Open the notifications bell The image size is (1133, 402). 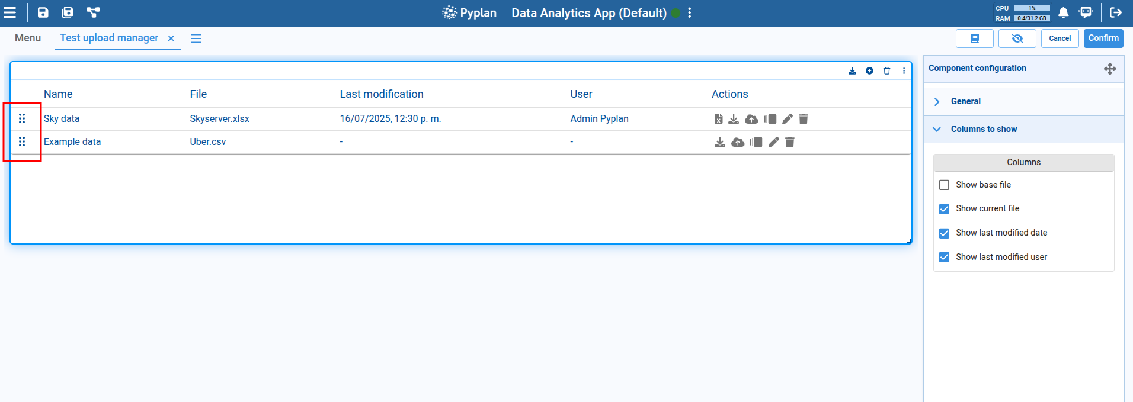coord(1063,12)
